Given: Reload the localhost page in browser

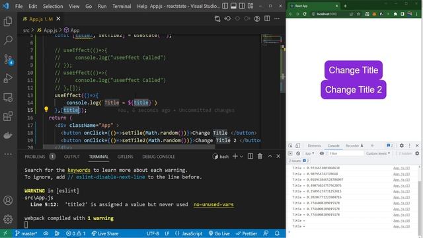Looking at the screenshot, I should (x=305, y=14).
